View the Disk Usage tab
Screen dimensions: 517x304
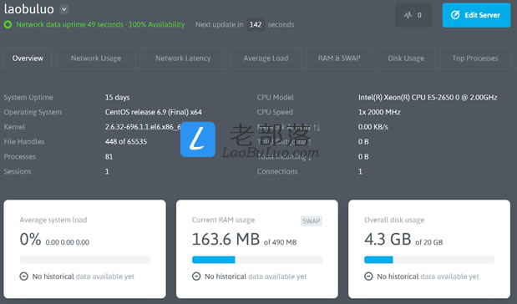[x=406, y=58]
